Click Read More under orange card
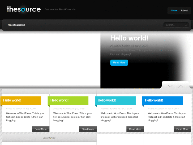The image size is (193, 145). 41,129
